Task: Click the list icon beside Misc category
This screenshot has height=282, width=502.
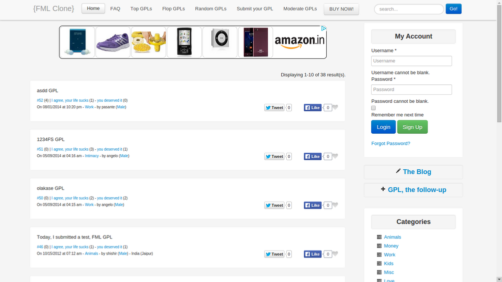Action: (x=379, y=272)
